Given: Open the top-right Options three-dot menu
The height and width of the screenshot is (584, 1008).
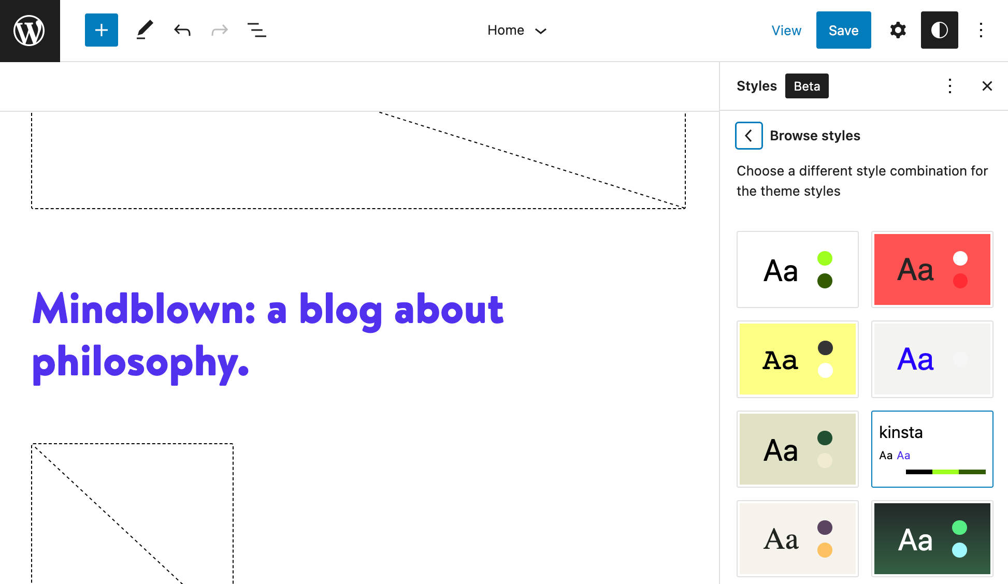Looking at the screenshot, I should click(x=981, y=30).
